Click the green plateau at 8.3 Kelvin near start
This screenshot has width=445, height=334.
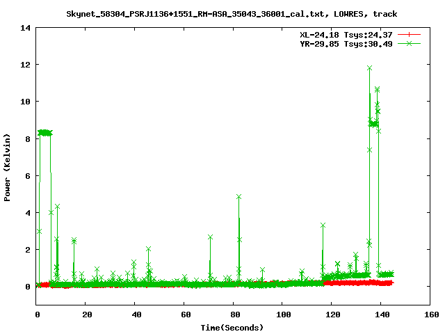pos(44,133)
